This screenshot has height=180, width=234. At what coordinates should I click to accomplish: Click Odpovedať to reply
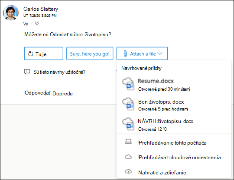[37, 93]
